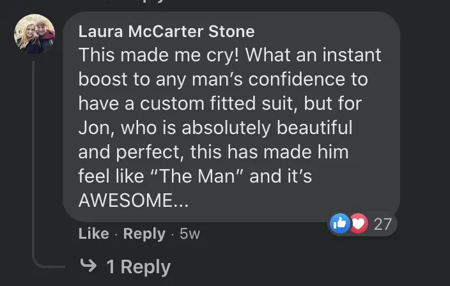Expand the 1 Reply thread
The width and height of the screenshot is (450, 286).
[x=138, y=266]
